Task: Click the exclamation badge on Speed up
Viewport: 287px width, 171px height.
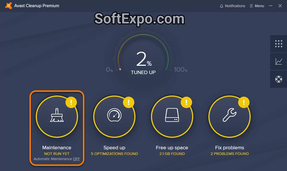Action: tap(129, 102)
